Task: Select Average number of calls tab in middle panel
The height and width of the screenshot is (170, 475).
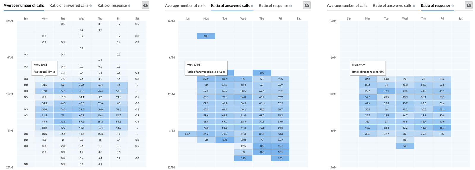Action: tap(185, 5)
